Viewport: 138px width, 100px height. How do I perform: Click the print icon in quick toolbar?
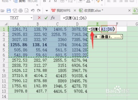[20, 11]
